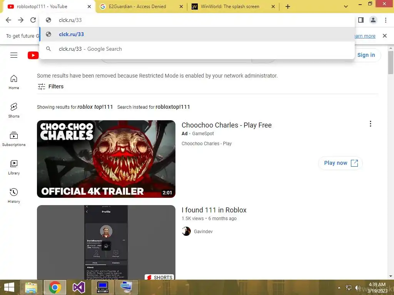The height and width of the screenshot is (295, 394).
Task: Click the Sign in button
Action: click(366, 55)
